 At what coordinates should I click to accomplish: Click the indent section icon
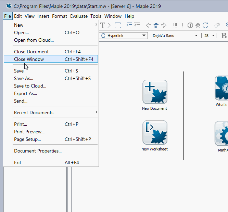coord(129,25)
